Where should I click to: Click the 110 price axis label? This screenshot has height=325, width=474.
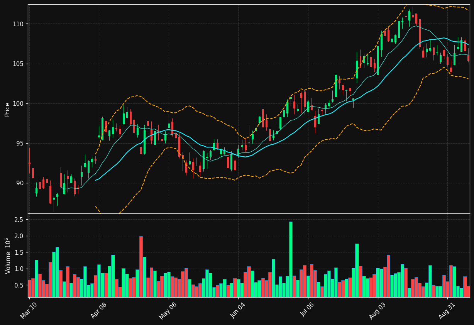(18, 24)
